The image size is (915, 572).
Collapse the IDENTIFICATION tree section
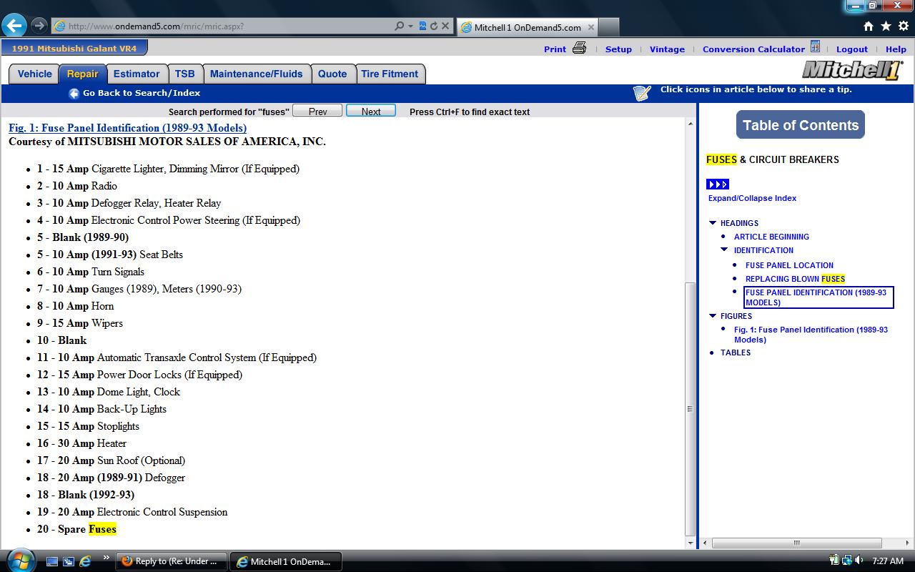[724, 250]
